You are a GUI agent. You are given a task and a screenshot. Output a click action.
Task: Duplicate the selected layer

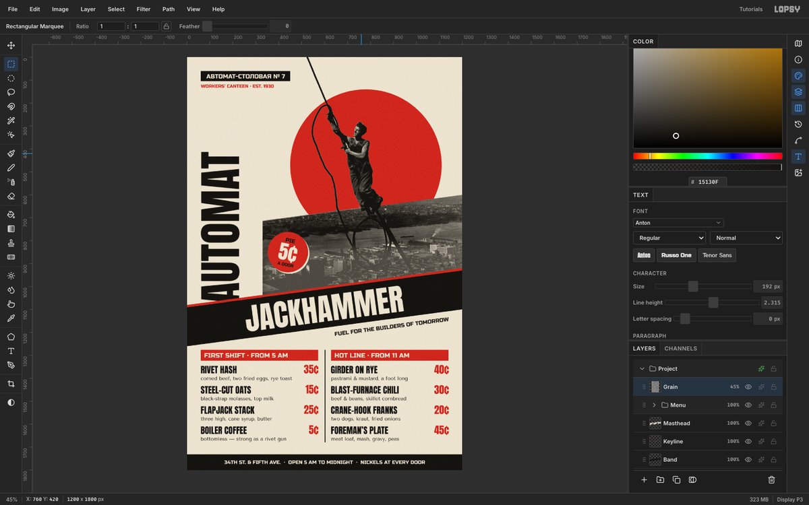pos(676,479)
